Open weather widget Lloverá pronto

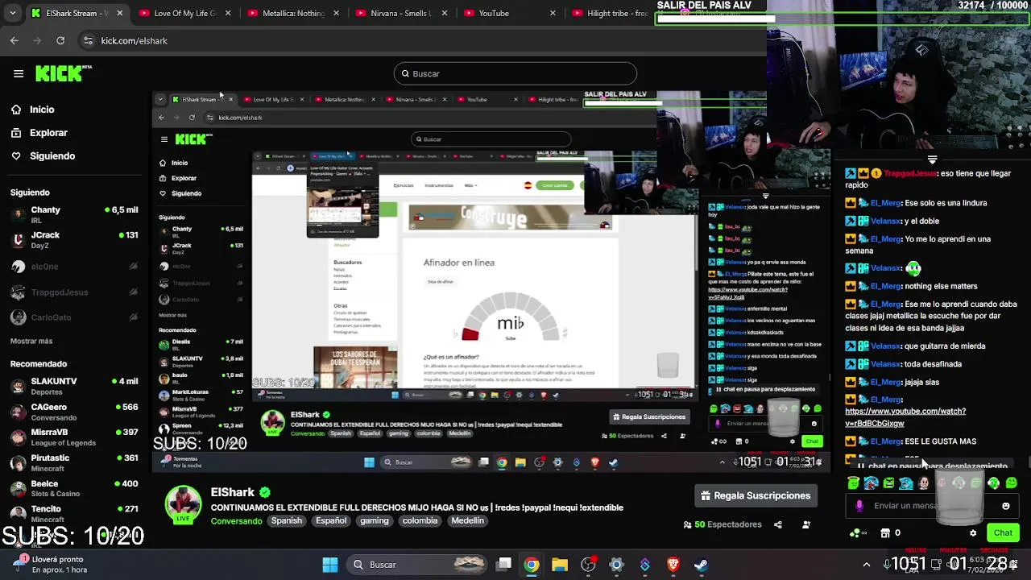tap(52, 565)
